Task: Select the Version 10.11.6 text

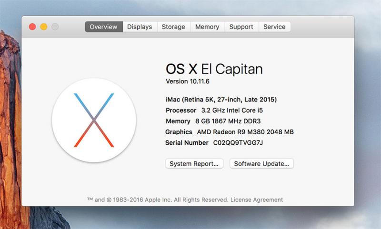Action: pyautogui.click(x=188, y=81)
